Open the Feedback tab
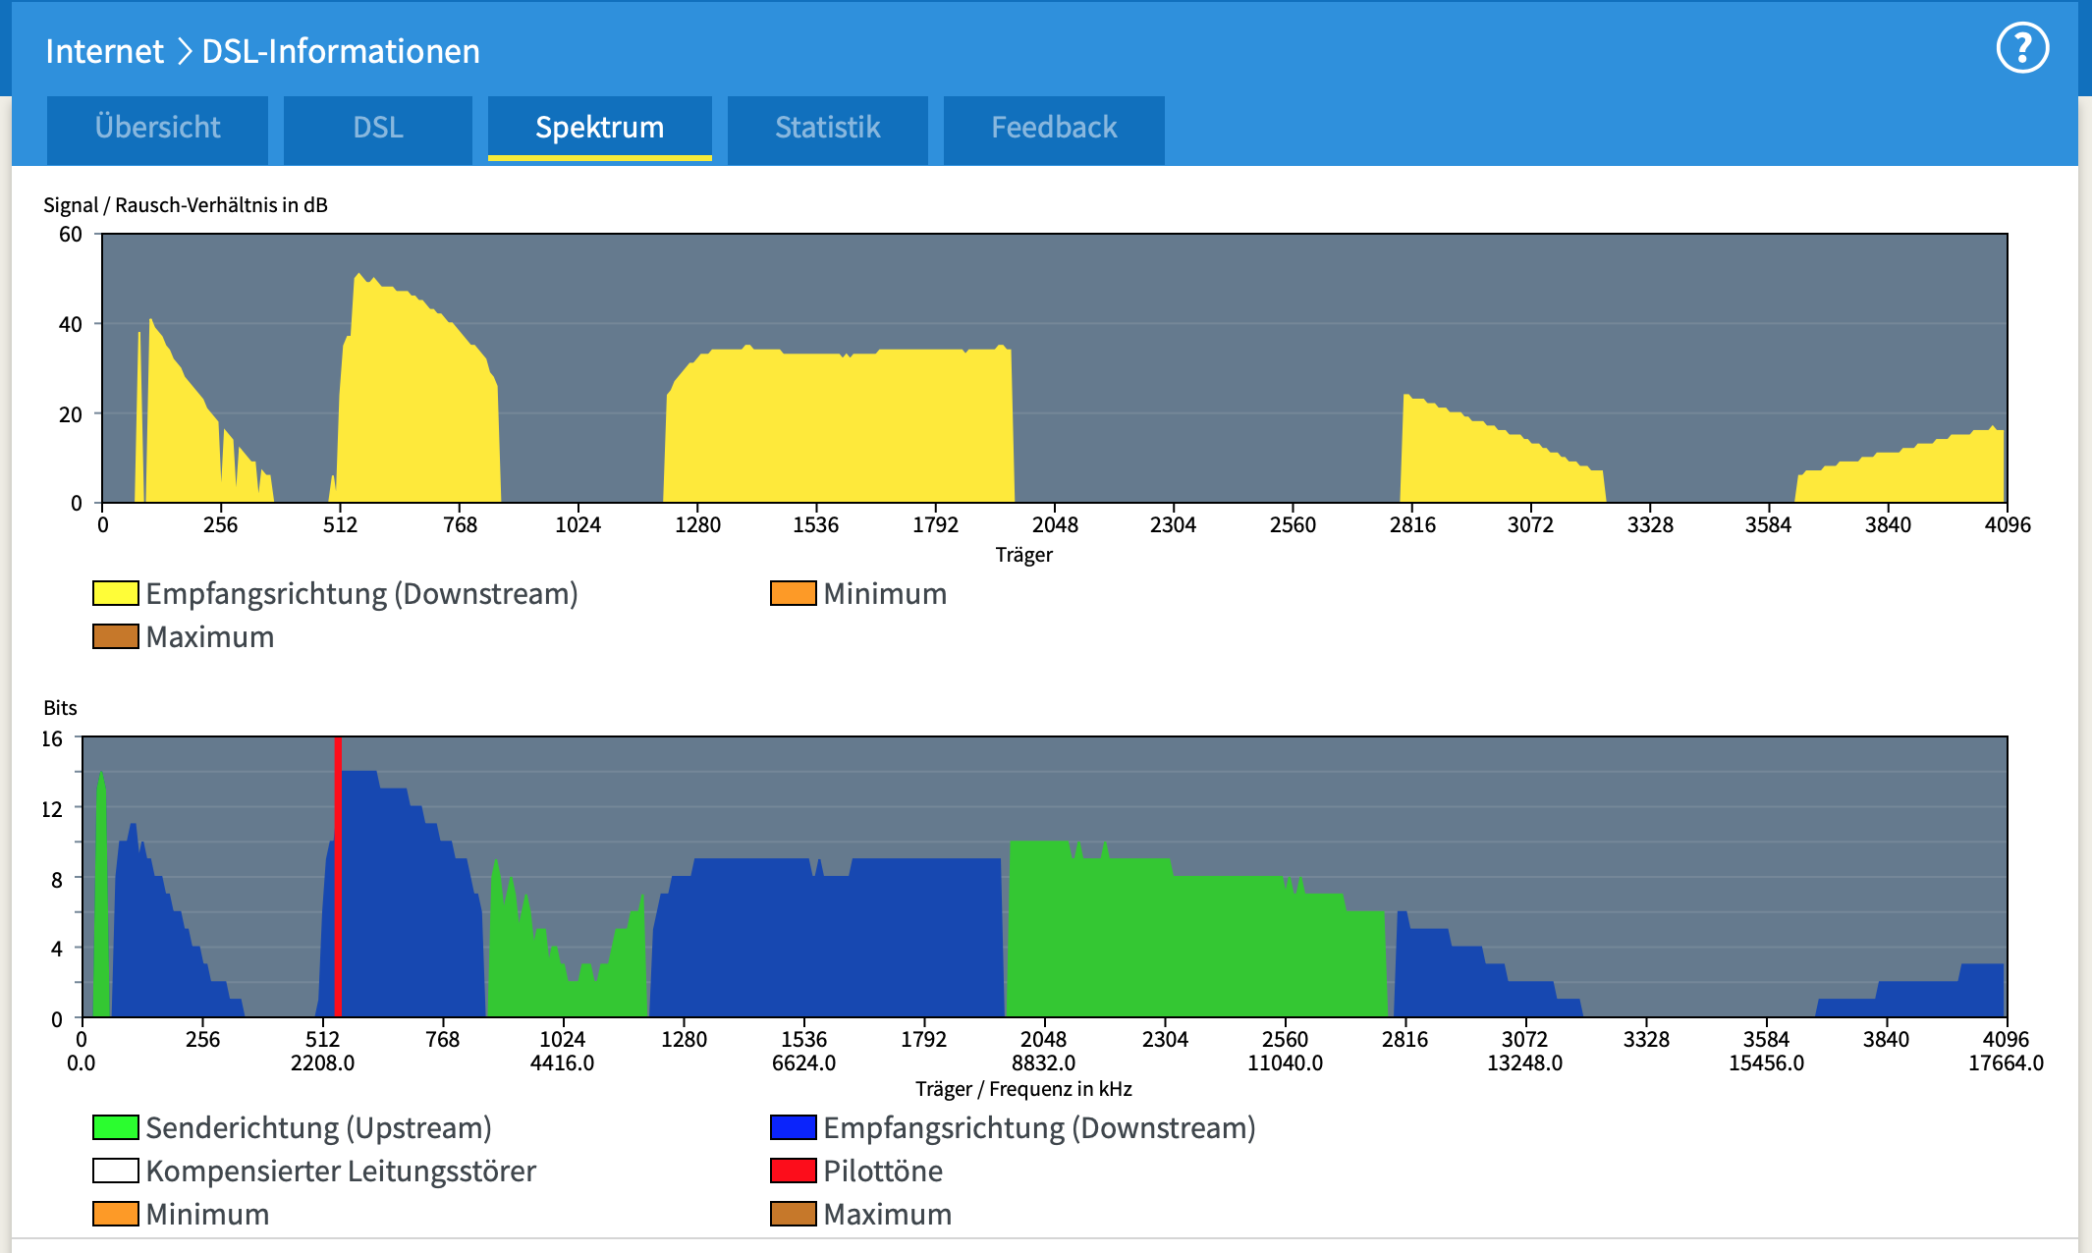This screenshot has height=1253, width=2092. (1053, 128)
